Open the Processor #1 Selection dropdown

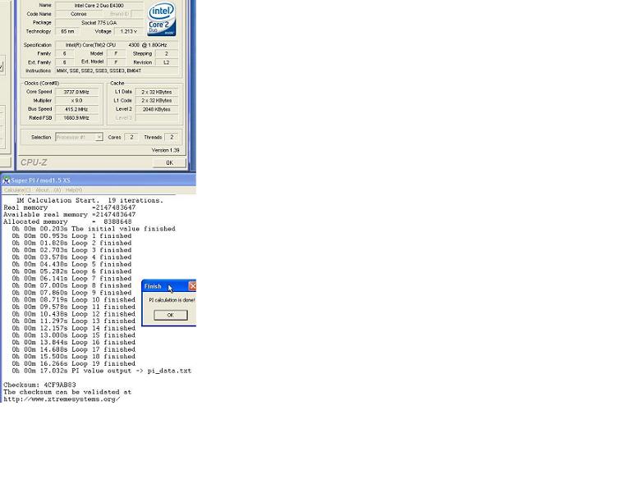click(x=79, y=137)
